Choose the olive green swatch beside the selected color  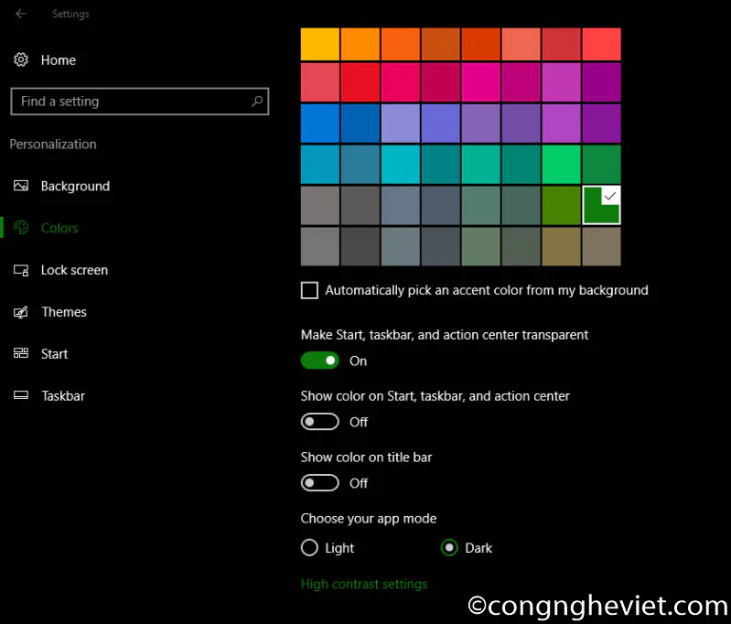(562, 205)
